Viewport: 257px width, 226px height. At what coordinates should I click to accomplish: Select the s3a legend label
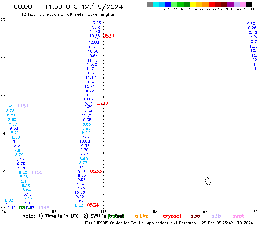(195, 216)
